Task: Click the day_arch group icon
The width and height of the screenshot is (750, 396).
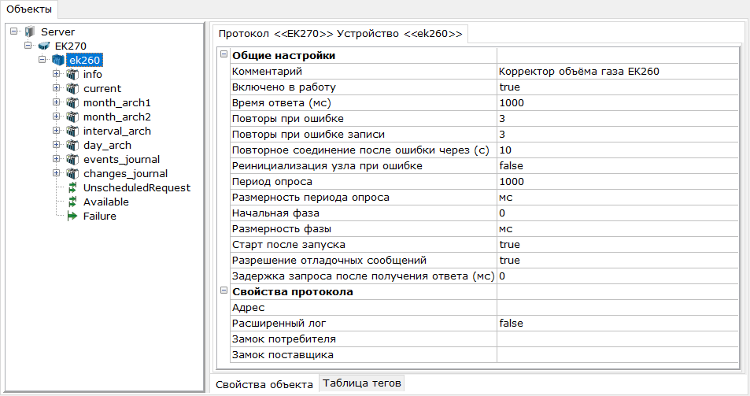Action: tap(72, 146)
